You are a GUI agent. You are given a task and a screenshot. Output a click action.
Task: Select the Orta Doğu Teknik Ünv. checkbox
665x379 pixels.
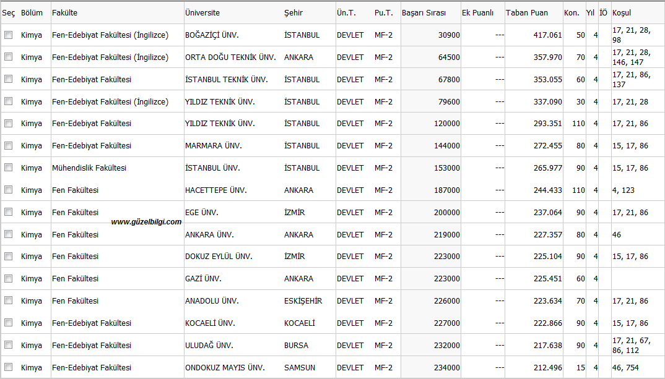(8, 57)
